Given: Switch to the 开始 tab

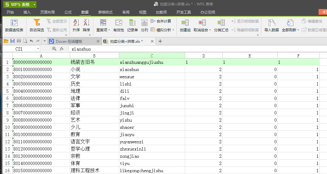Looking at the screenshot, I should (10, 12).
